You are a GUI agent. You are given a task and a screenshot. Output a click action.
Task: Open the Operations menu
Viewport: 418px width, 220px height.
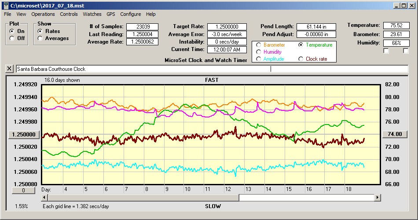click(x=43, y=14)
